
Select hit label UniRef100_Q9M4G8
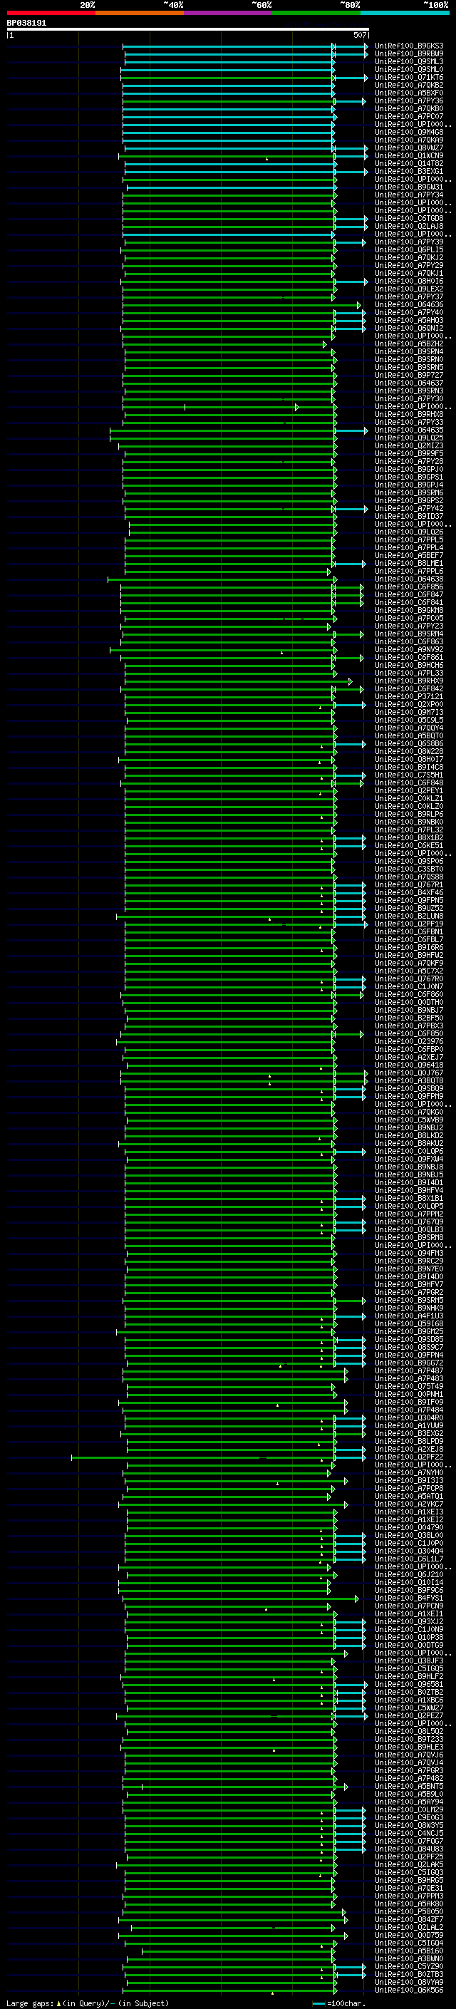point(409,133)
